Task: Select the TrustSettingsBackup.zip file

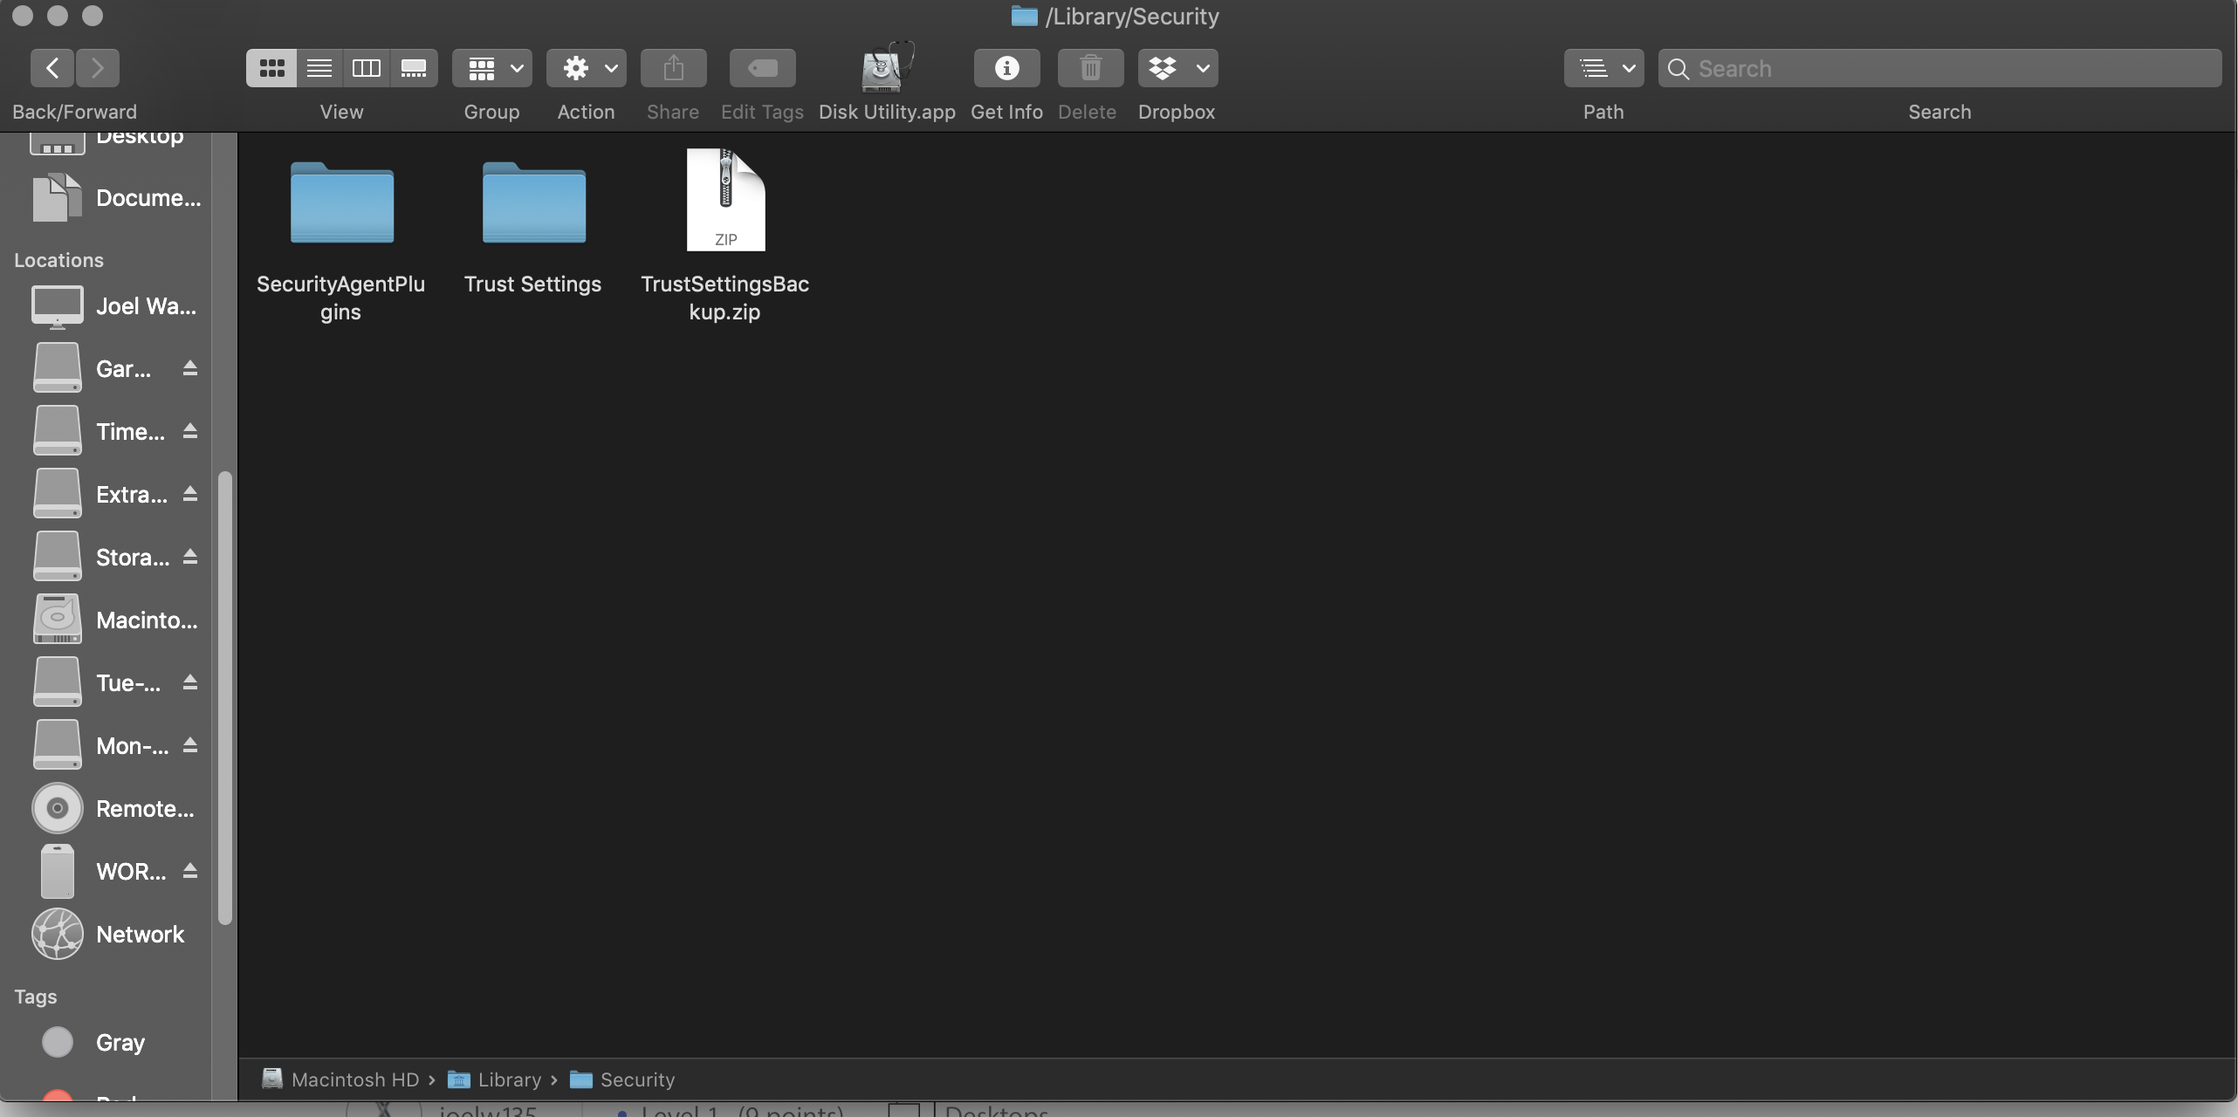Action: 725,201
